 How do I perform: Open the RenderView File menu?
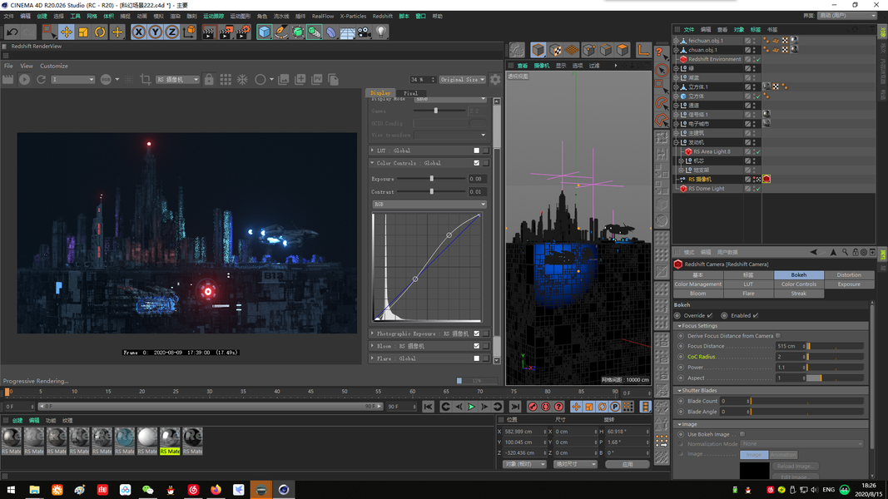point(8,67)
